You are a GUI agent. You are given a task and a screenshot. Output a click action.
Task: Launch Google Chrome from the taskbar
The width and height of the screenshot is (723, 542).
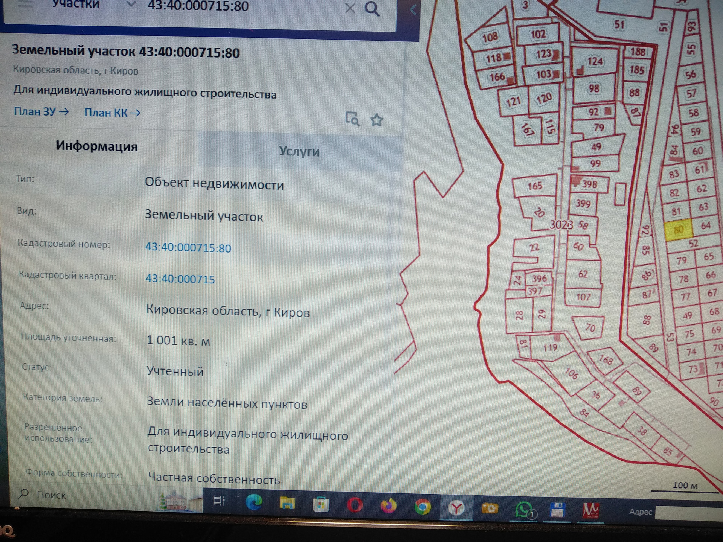[423, 507]
